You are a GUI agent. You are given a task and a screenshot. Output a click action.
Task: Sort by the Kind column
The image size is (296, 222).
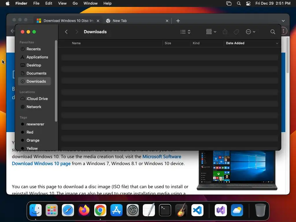pyautogui.click(x=196, y=43)
